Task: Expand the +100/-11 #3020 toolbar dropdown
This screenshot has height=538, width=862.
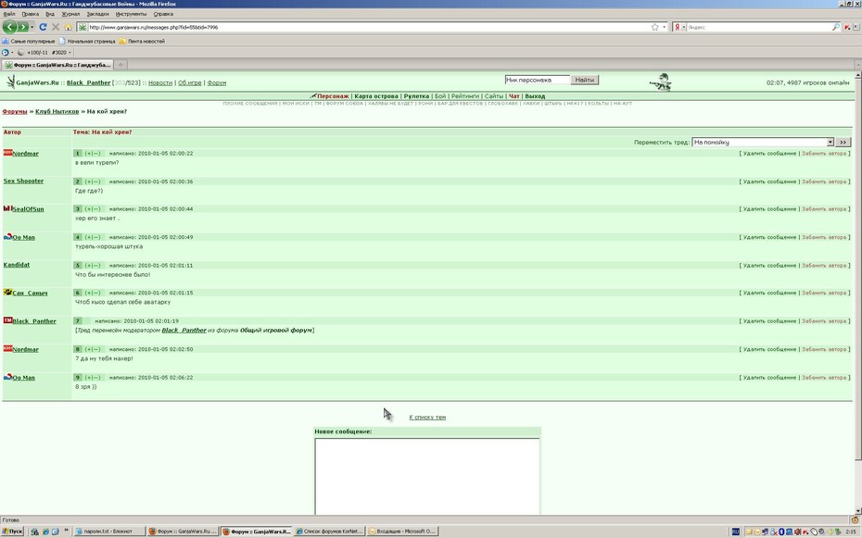Action: [70, 53]
